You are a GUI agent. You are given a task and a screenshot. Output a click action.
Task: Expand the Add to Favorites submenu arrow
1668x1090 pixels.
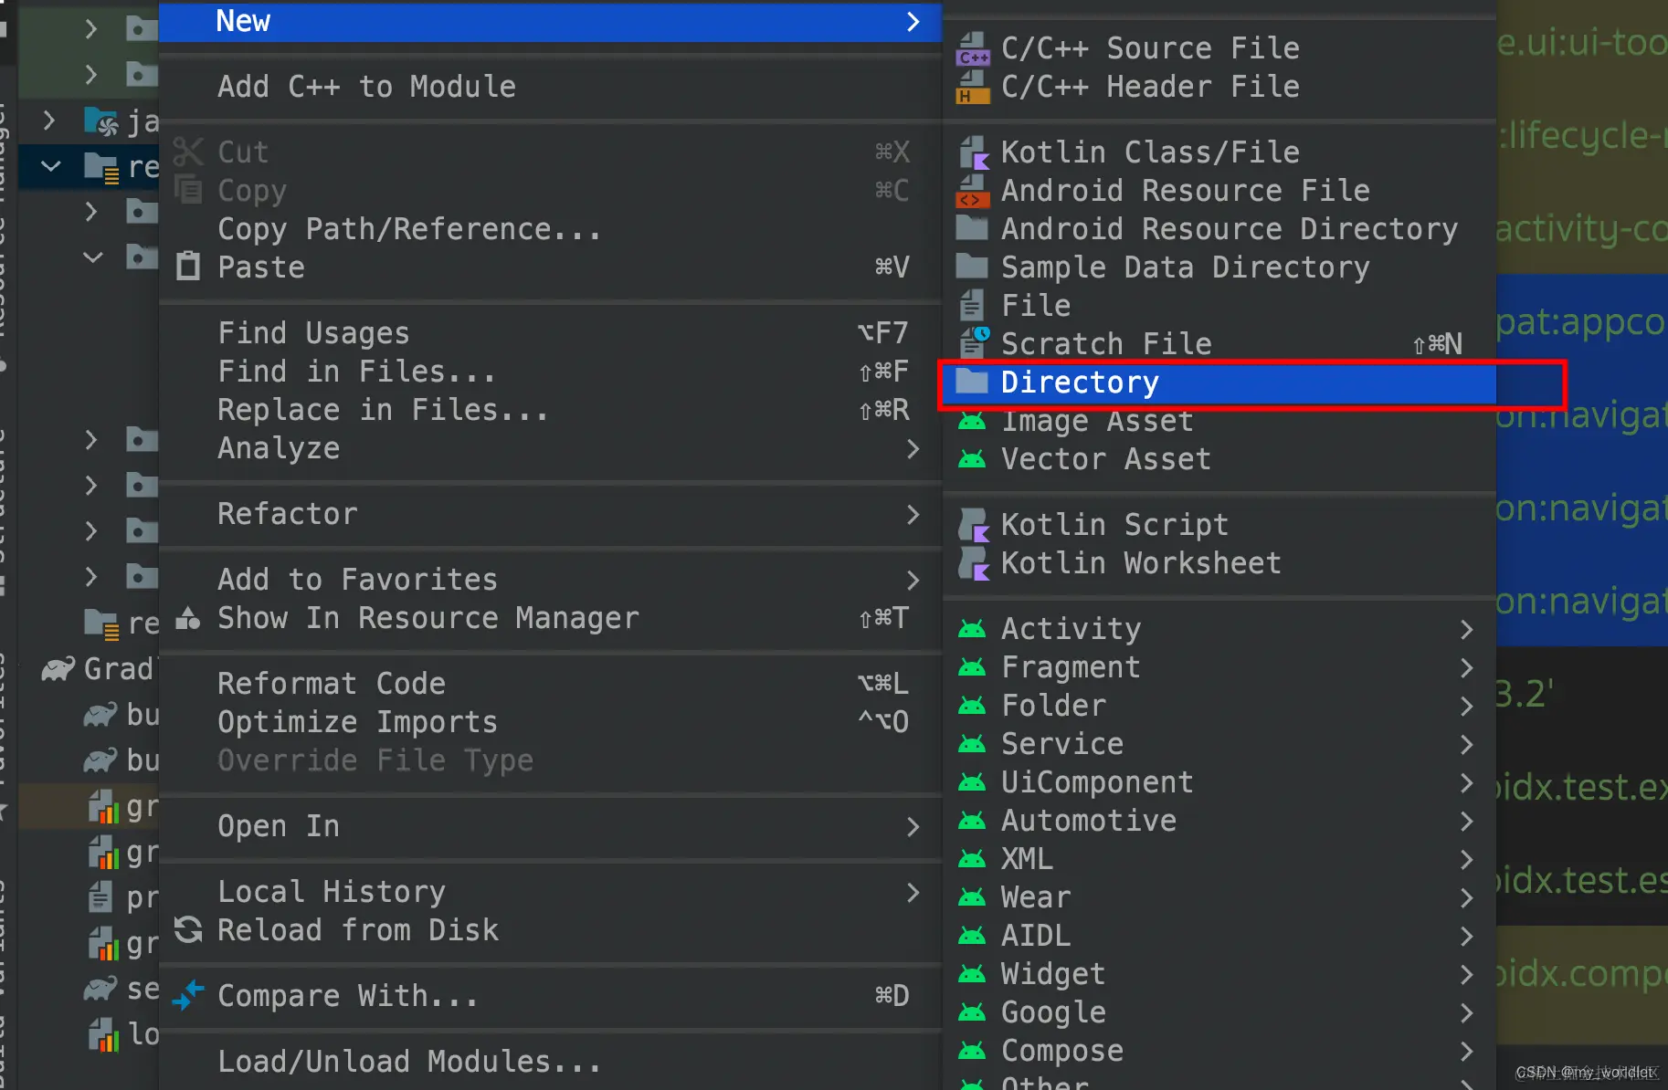click(x=913, y=580)
